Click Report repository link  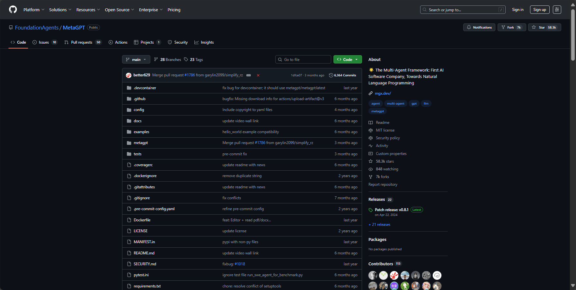(x=383, y=184)
